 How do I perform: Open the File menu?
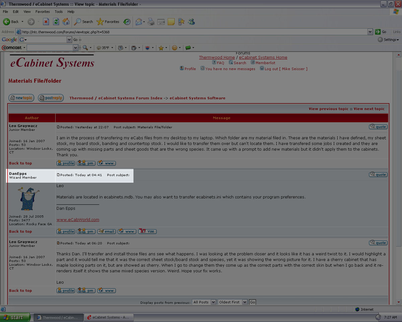pos(5,11)
